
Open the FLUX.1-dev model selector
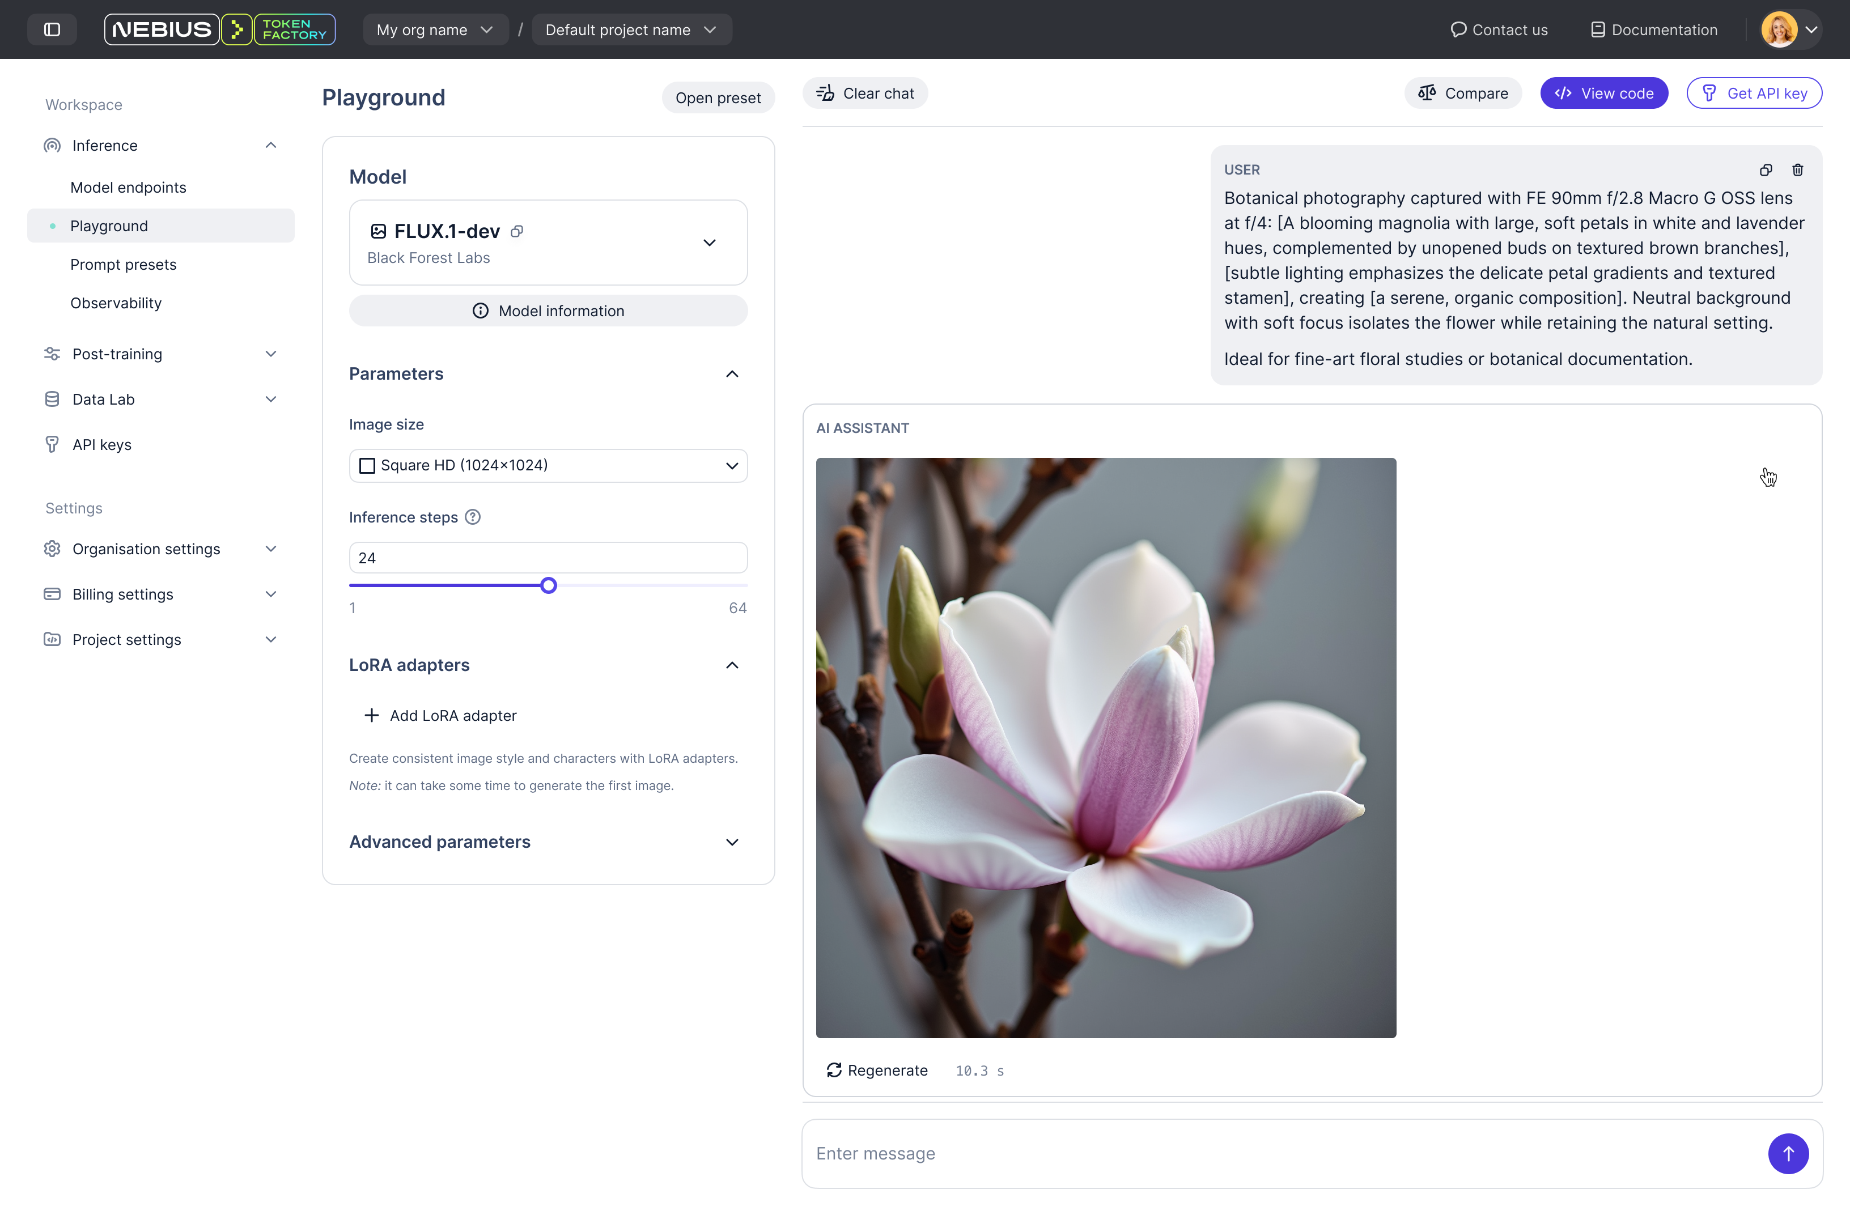(709, 243)
